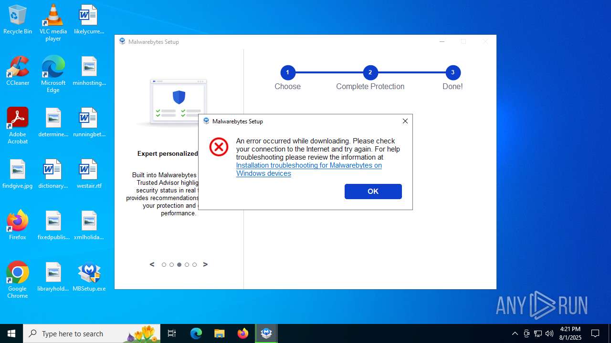Click step 3 Done! circle
This screenshot has height=343, width=611.
click(x=453, y=73)
